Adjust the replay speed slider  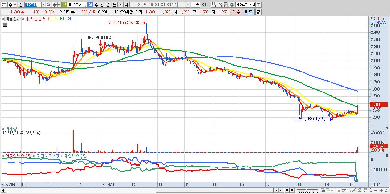[x=307, y=190]
